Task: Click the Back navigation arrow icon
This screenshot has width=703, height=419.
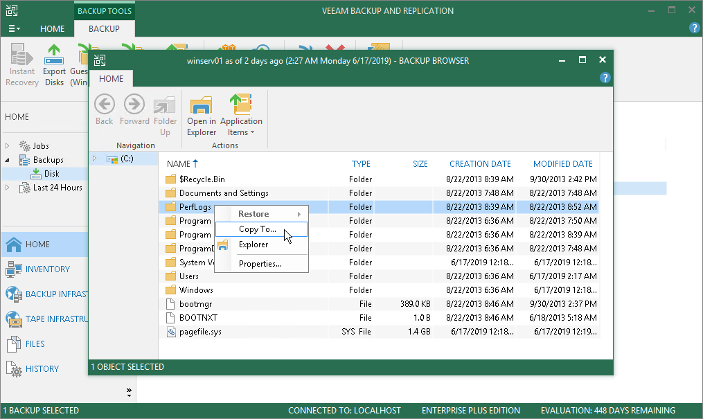Action: 105,105
